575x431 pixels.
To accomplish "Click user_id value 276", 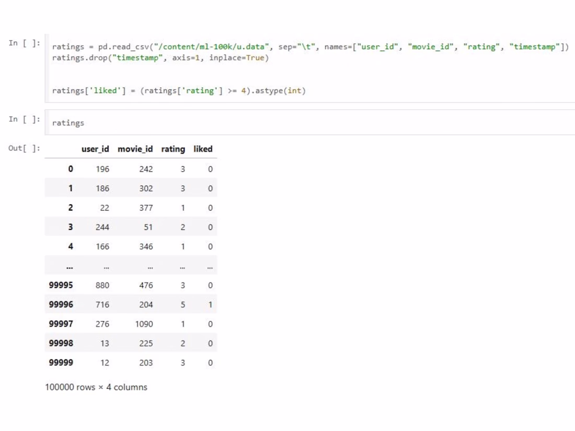I will [102, 324].
